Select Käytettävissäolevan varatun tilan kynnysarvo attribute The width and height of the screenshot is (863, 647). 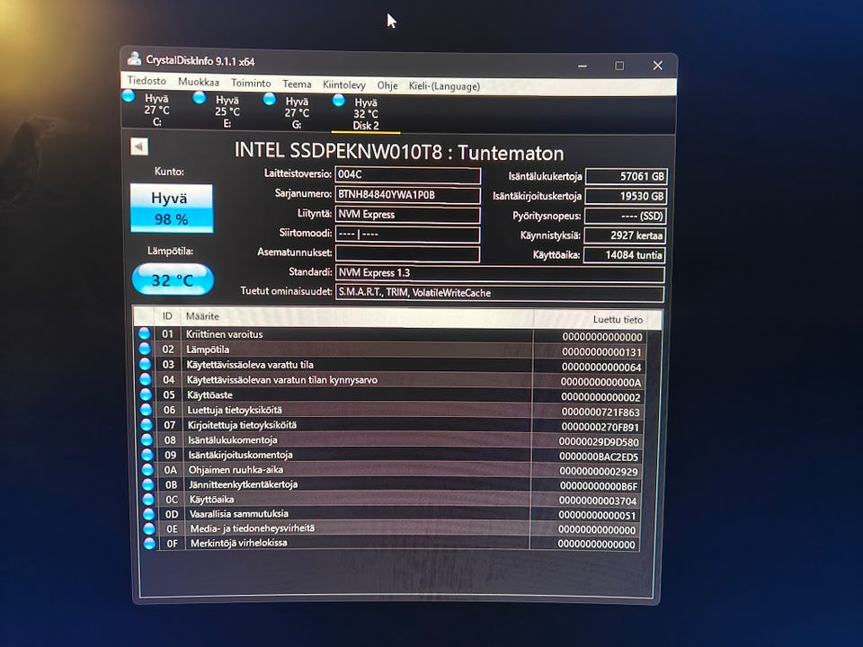pyautogui.click(x=282, y=379)
